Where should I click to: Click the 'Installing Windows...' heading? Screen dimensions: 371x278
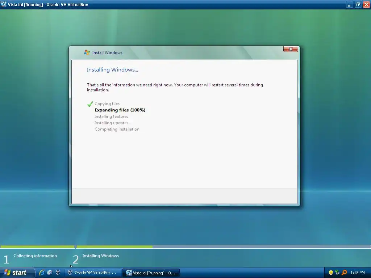click(112, 70)
